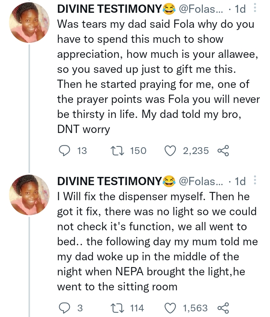
Task: Share the second tweet ending 'sitting room'
Action: (x=223, y=308)
